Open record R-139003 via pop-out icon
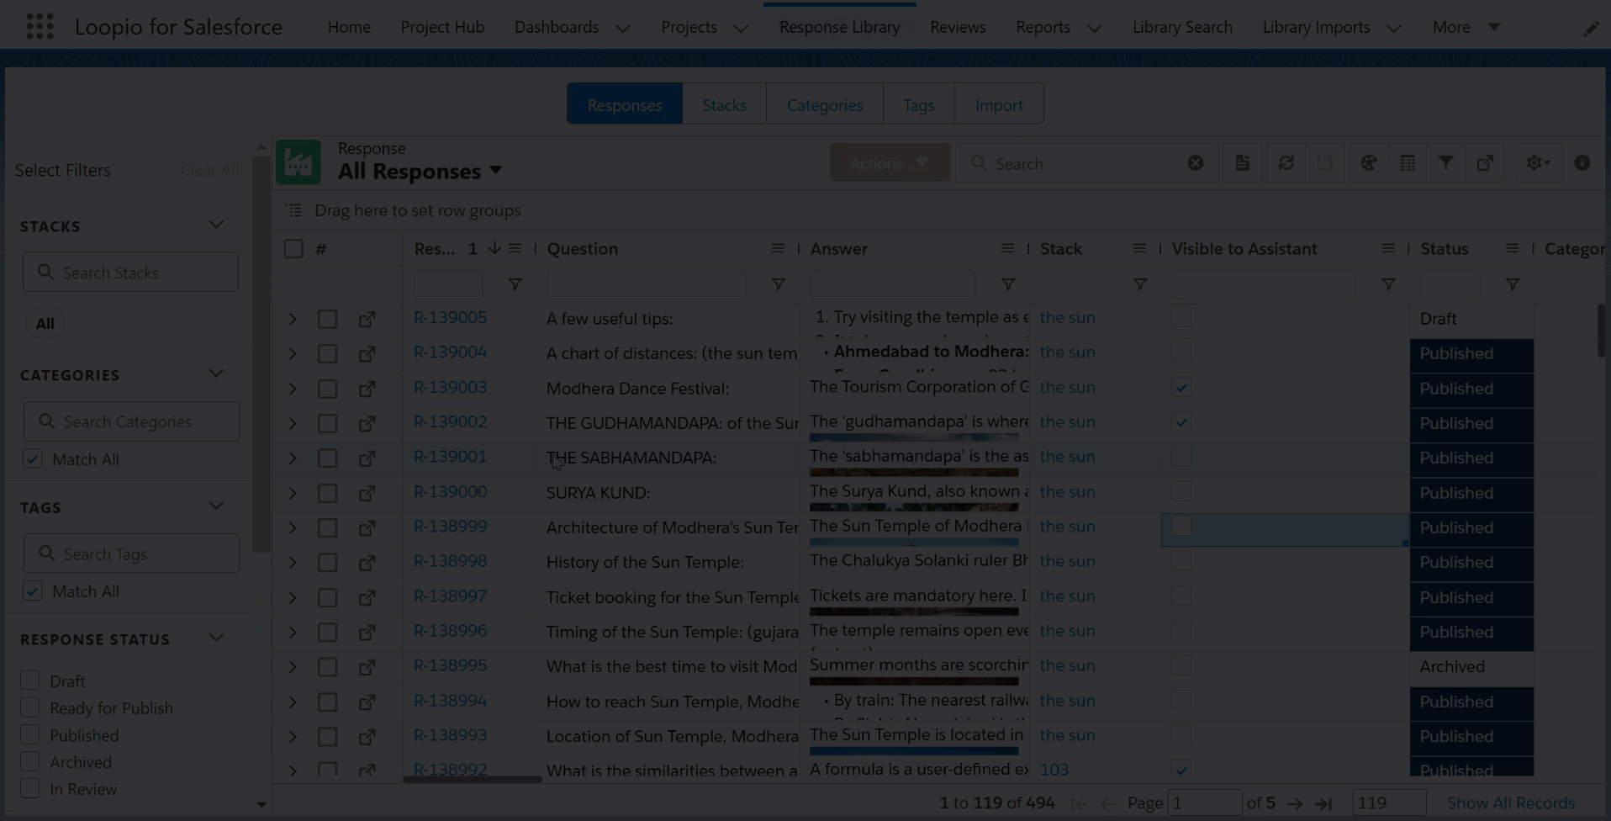Viewport: 1611px width, 821px height. point(367,389)
